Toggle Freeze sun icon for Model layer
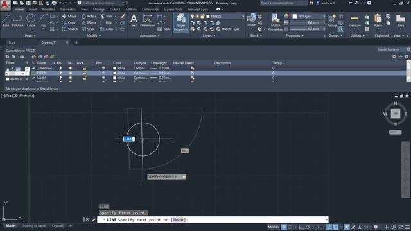This screenshot has width=411, height=231. pos(70,78)
